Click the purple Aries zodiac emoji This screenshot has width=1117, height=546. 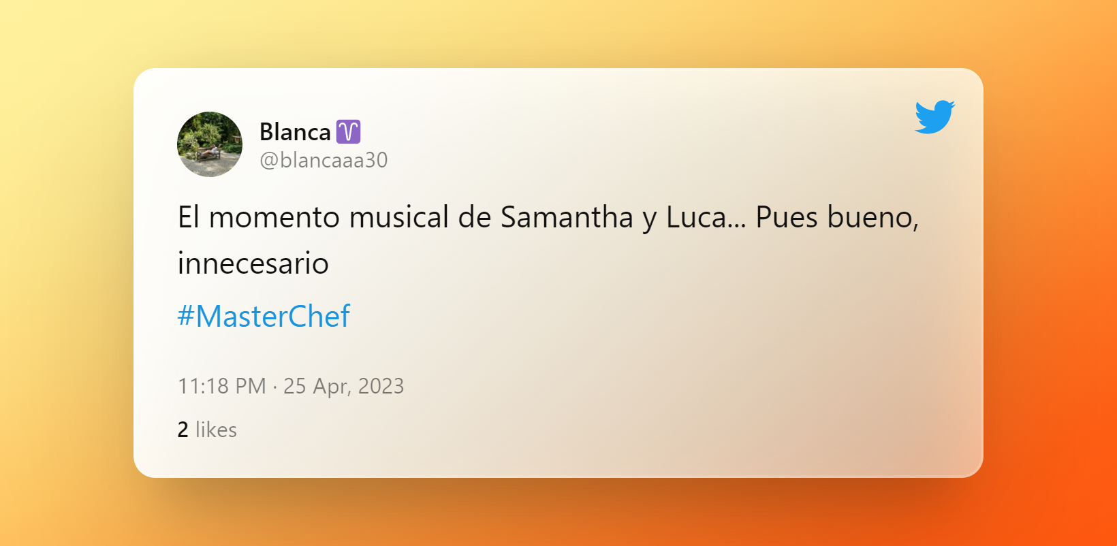[x=348, y=131]
